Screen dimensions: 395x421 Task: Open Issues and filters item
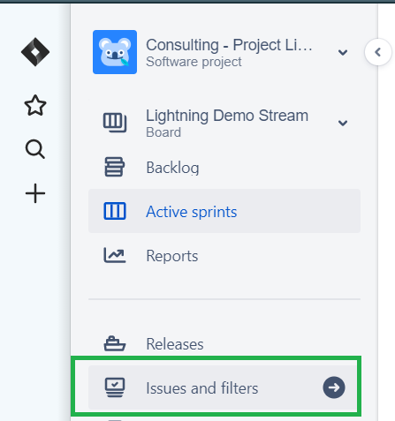click(224, 387)
